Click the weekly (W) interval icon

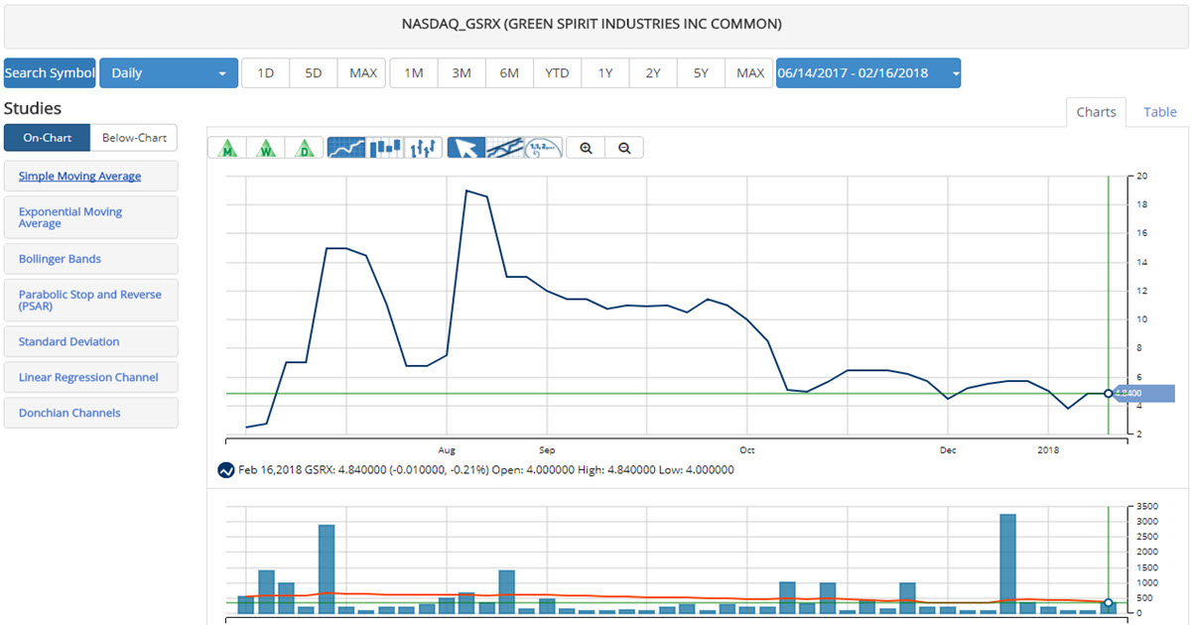(x=267, y=148)
